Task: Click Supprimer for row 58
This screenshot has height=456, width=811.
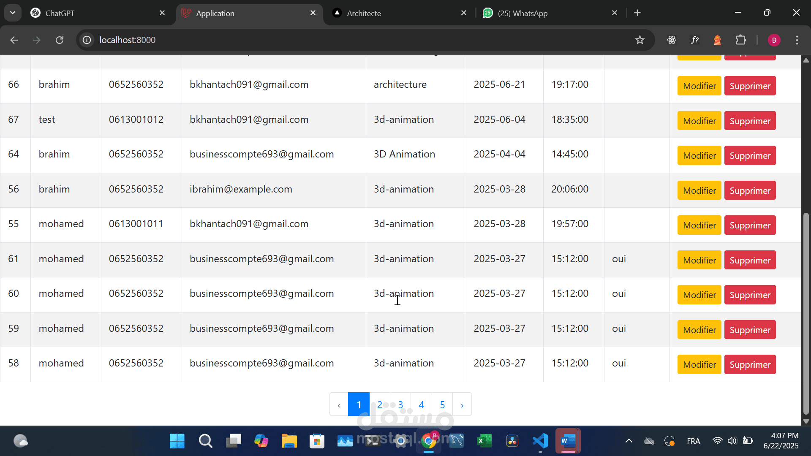Action: [750, 364]
